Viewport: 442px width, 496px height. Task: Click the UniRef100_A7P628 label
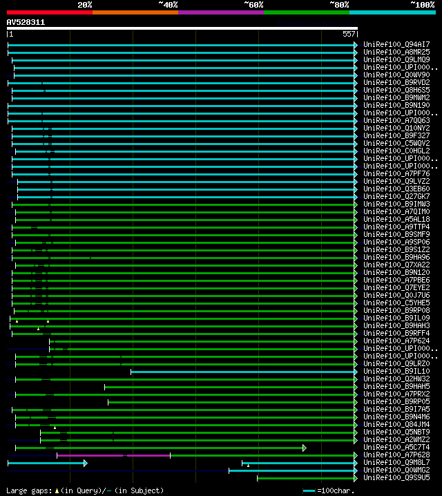point(396,455)
